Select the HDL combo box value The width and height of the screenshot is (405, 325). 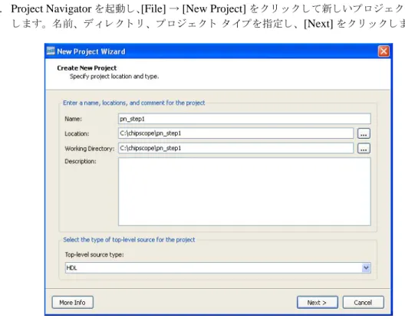pos(218,268)
